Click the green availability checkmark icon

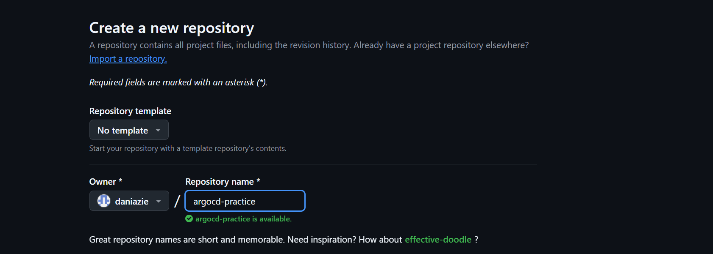(x=189, y=218)
